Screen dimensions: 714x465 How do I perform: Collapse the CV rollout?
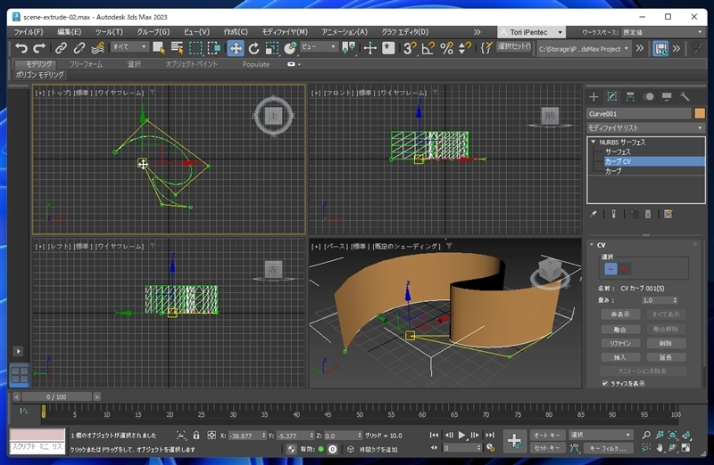coord(592,245)
